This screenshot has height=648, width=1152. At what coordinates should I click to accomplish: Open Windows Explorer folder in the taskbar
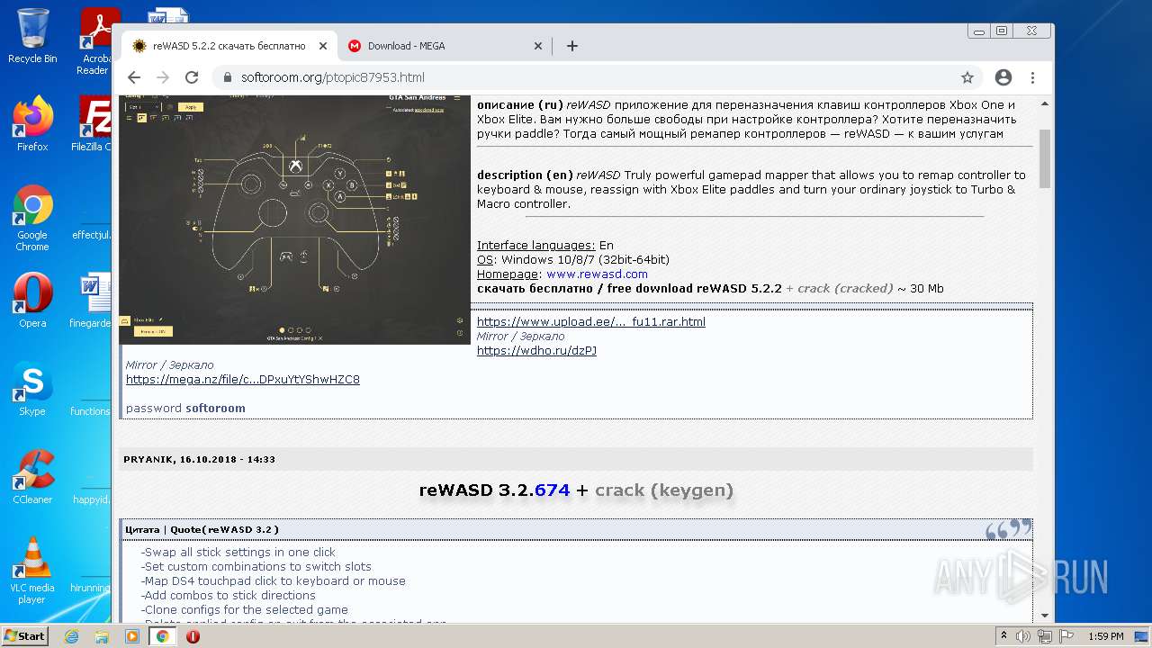tap(102, 636)
